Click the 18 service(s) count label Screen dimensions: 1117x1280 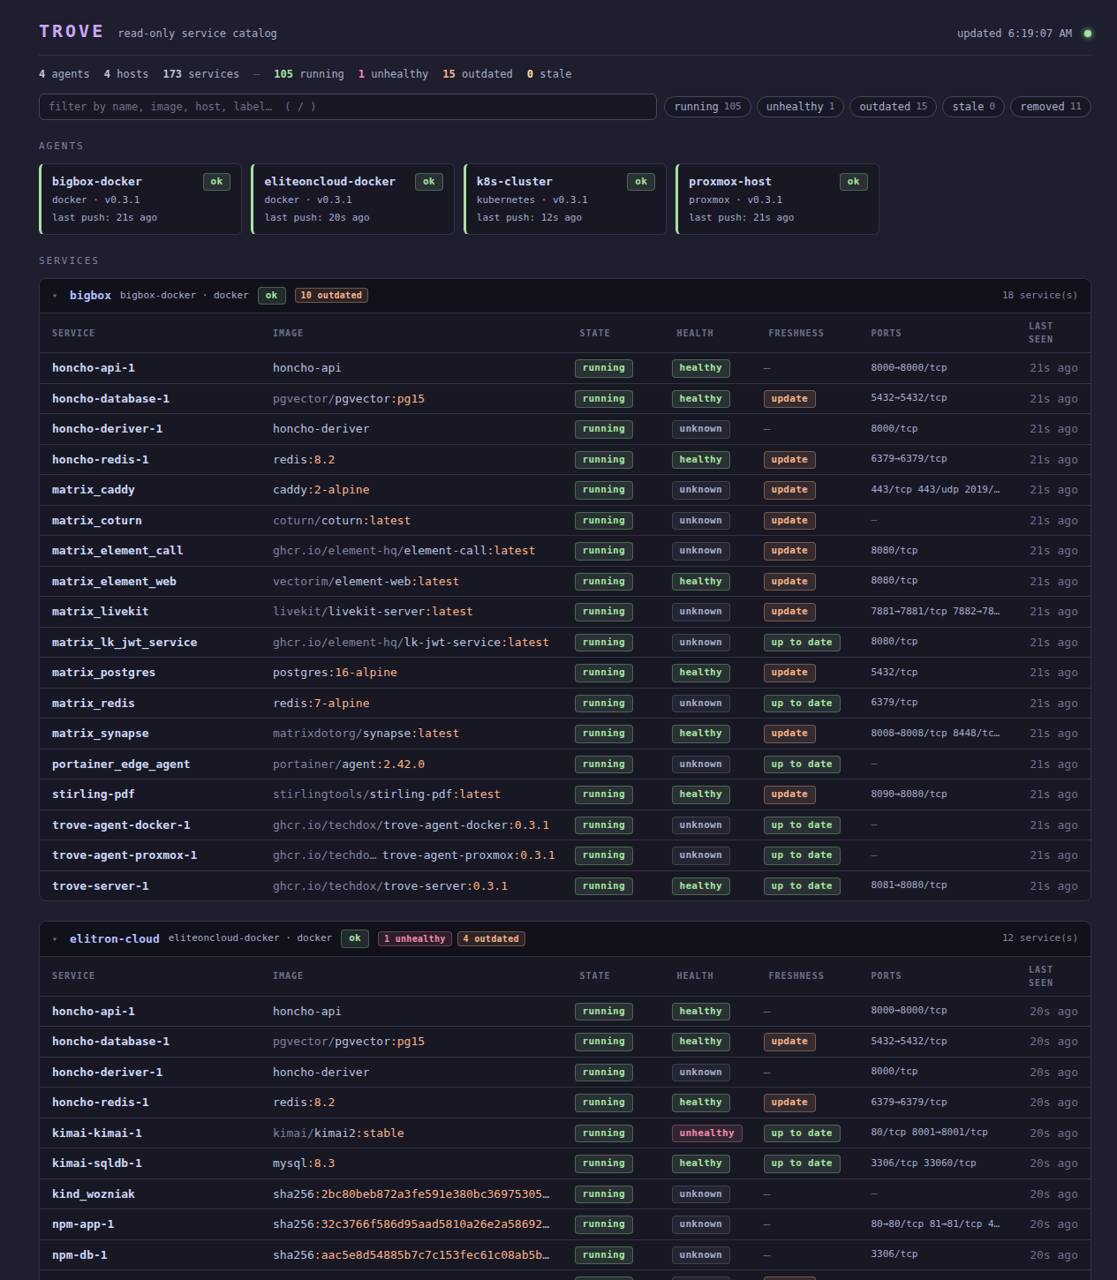point(1039,296)
